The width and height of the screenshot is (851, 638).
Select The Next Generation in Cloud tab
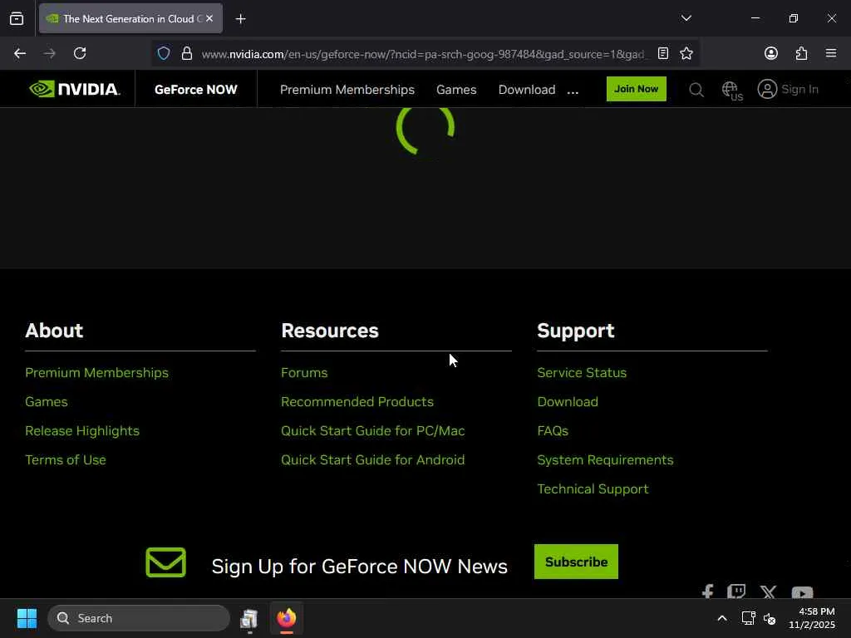point(130,18)
